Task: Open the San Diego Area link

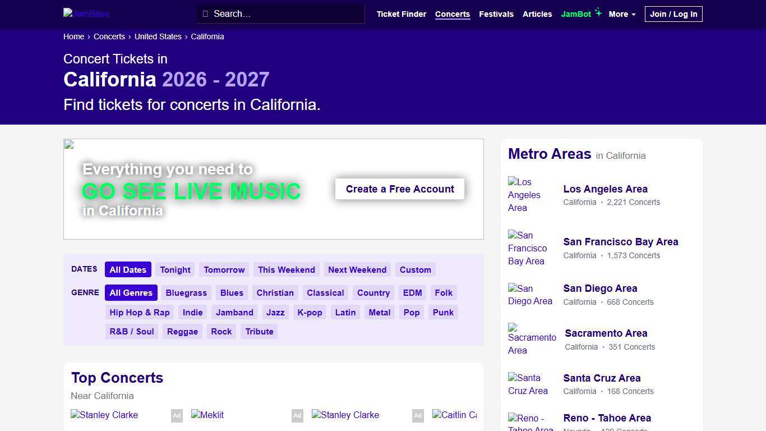Action: [600, 288]
